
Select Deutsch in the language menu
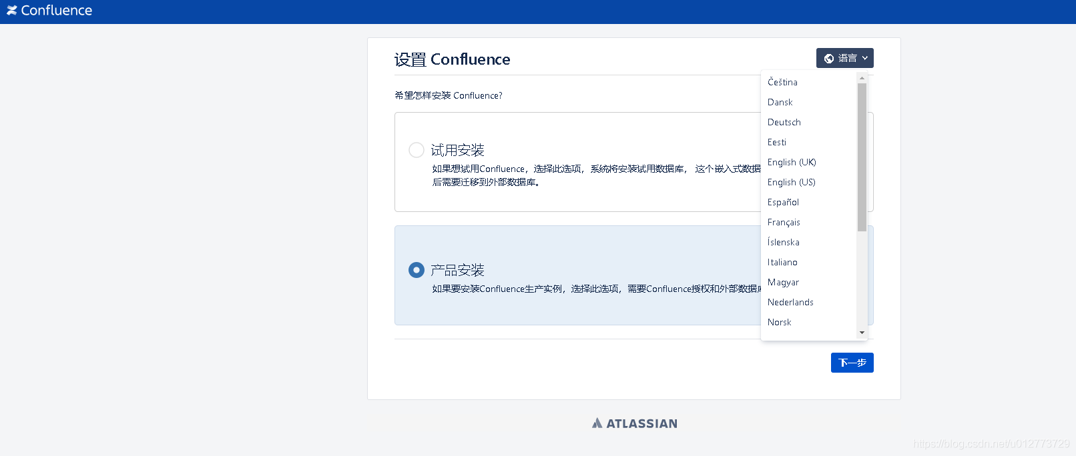point(784,122)
